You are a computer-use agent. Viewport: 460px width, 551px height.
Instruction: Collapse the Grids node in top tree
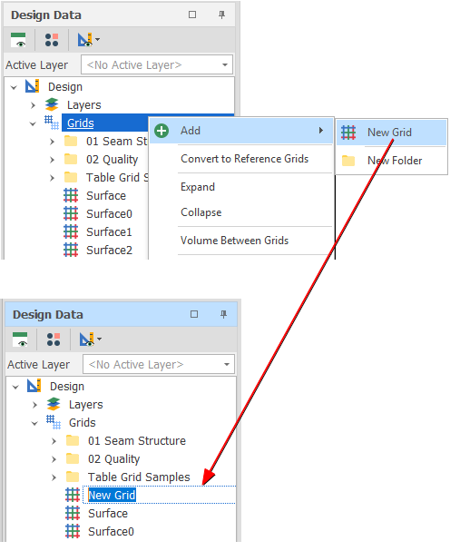(x=33, y=123)
